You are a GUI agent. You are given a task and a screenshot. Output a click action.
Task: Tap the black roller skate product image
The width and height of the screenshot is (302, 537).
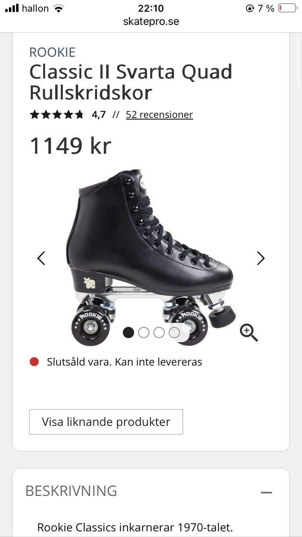(x=151, y=258)
